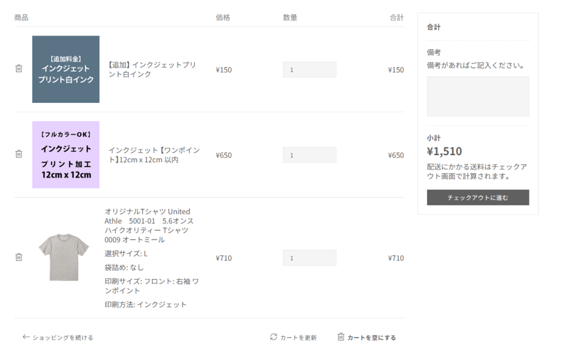This screenshot has width=570, height=364.
Task: Click the ショッピングを続ける link
Action: click(63, 337)
